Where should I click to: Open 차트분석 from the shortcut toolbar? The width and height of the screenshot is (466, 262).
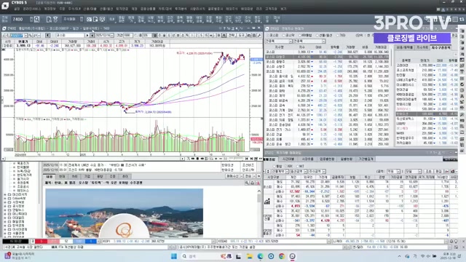(160, 20)
